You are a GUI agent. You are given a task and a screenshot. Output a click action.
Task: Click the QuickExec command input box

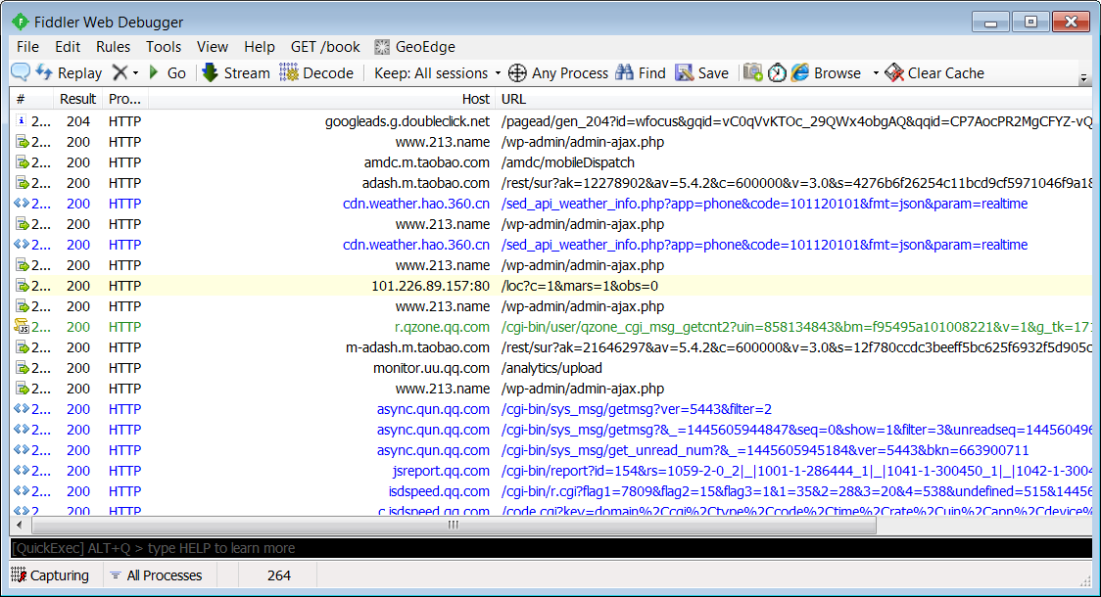(x=551, y=548)
